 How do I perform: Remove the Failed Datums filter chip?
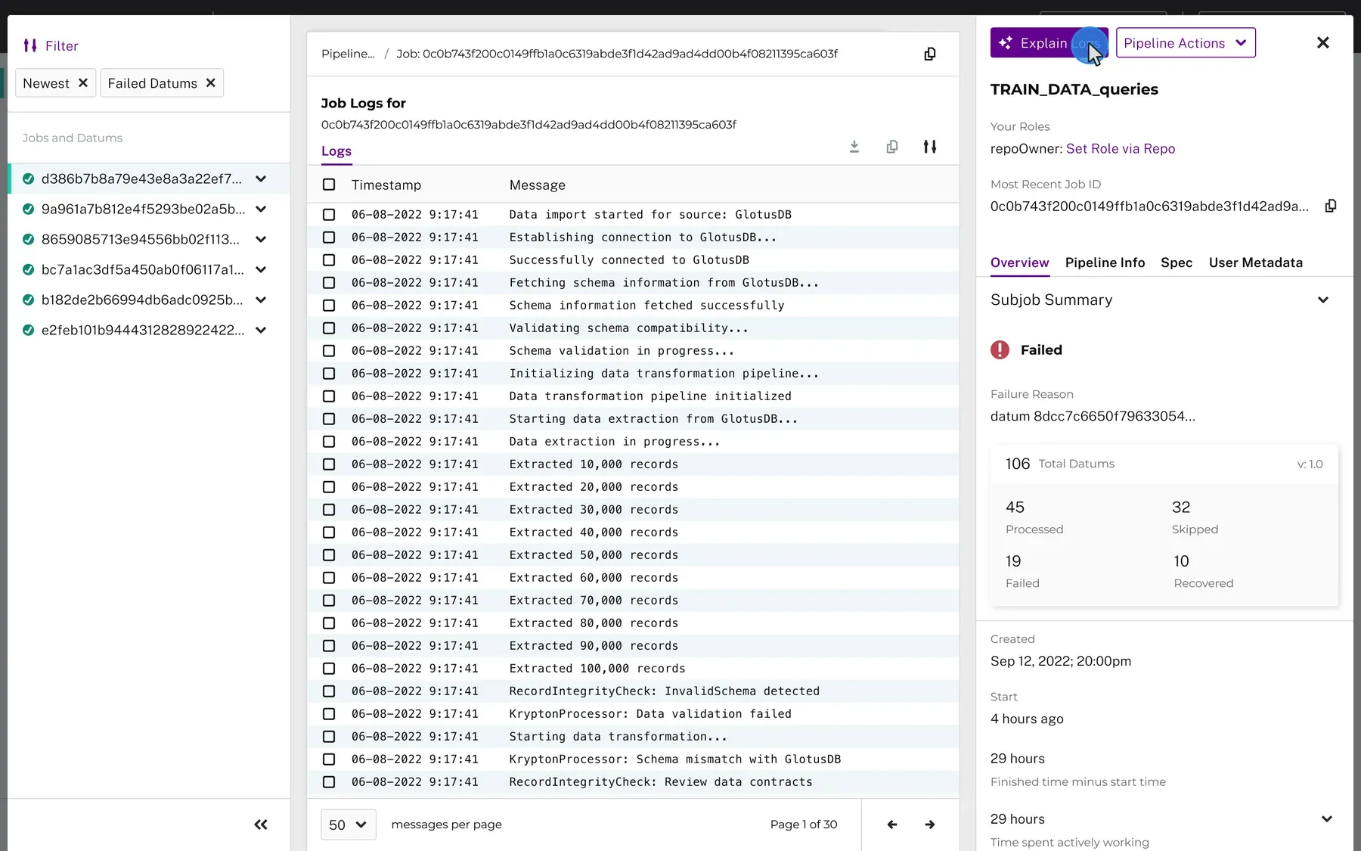pyautogui.click(x=211, y=83)
